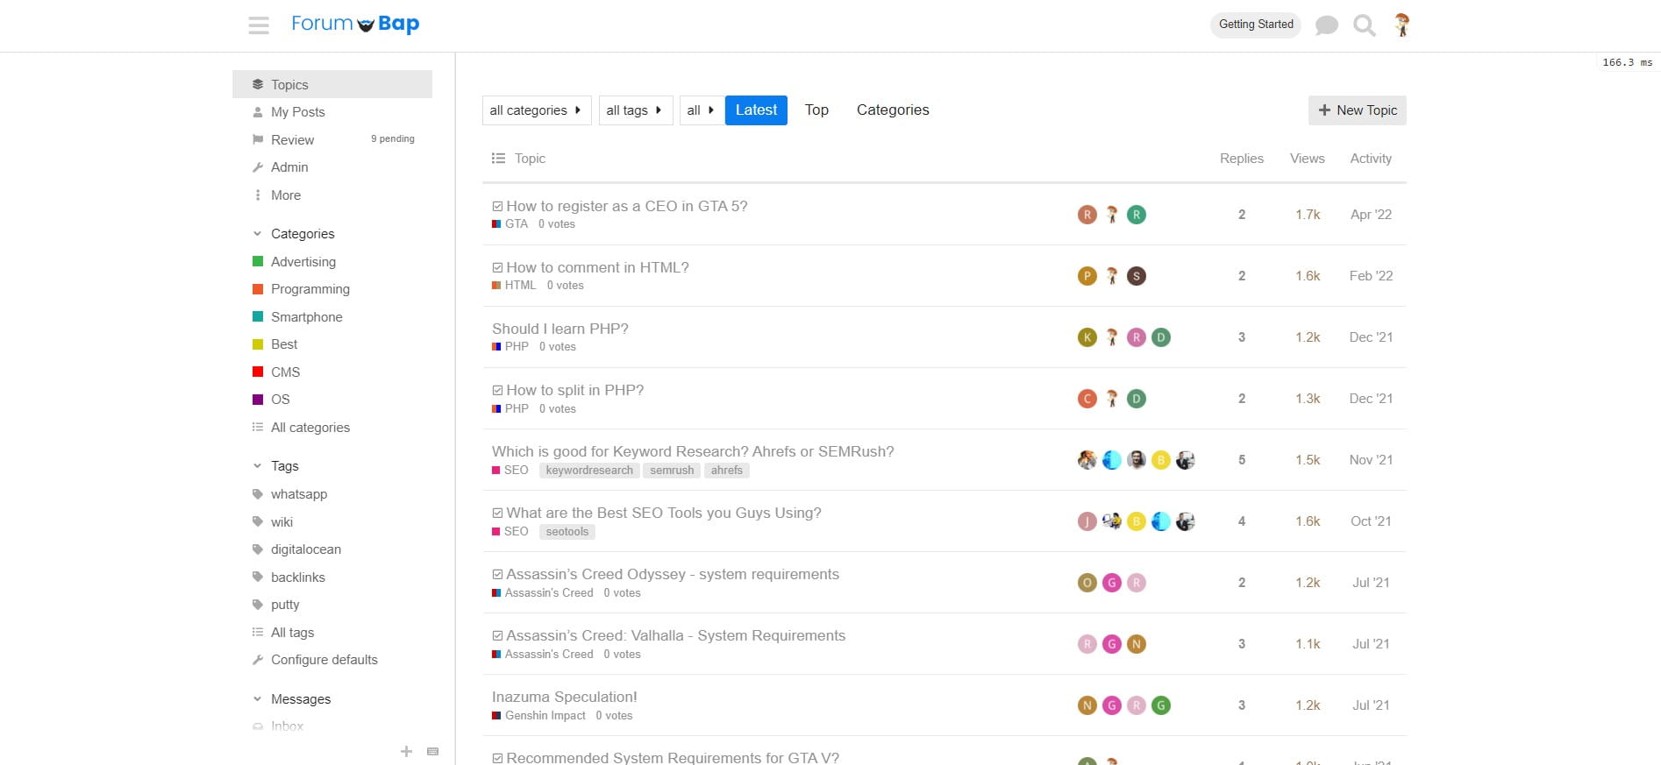
Task: Click the keyboard shortcuts icon in sidebar
Action: click(x=432, y=751)
